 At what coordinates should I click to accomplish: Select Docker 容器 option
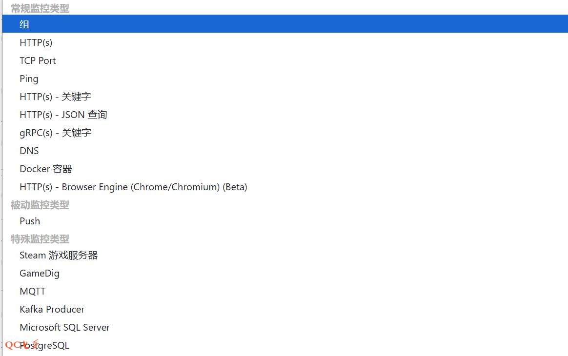46,169
